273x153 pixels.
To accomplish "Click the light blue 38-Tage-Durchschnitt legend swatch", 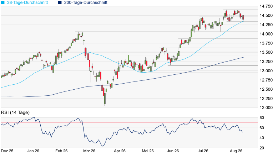I will [x=2, y=2].
